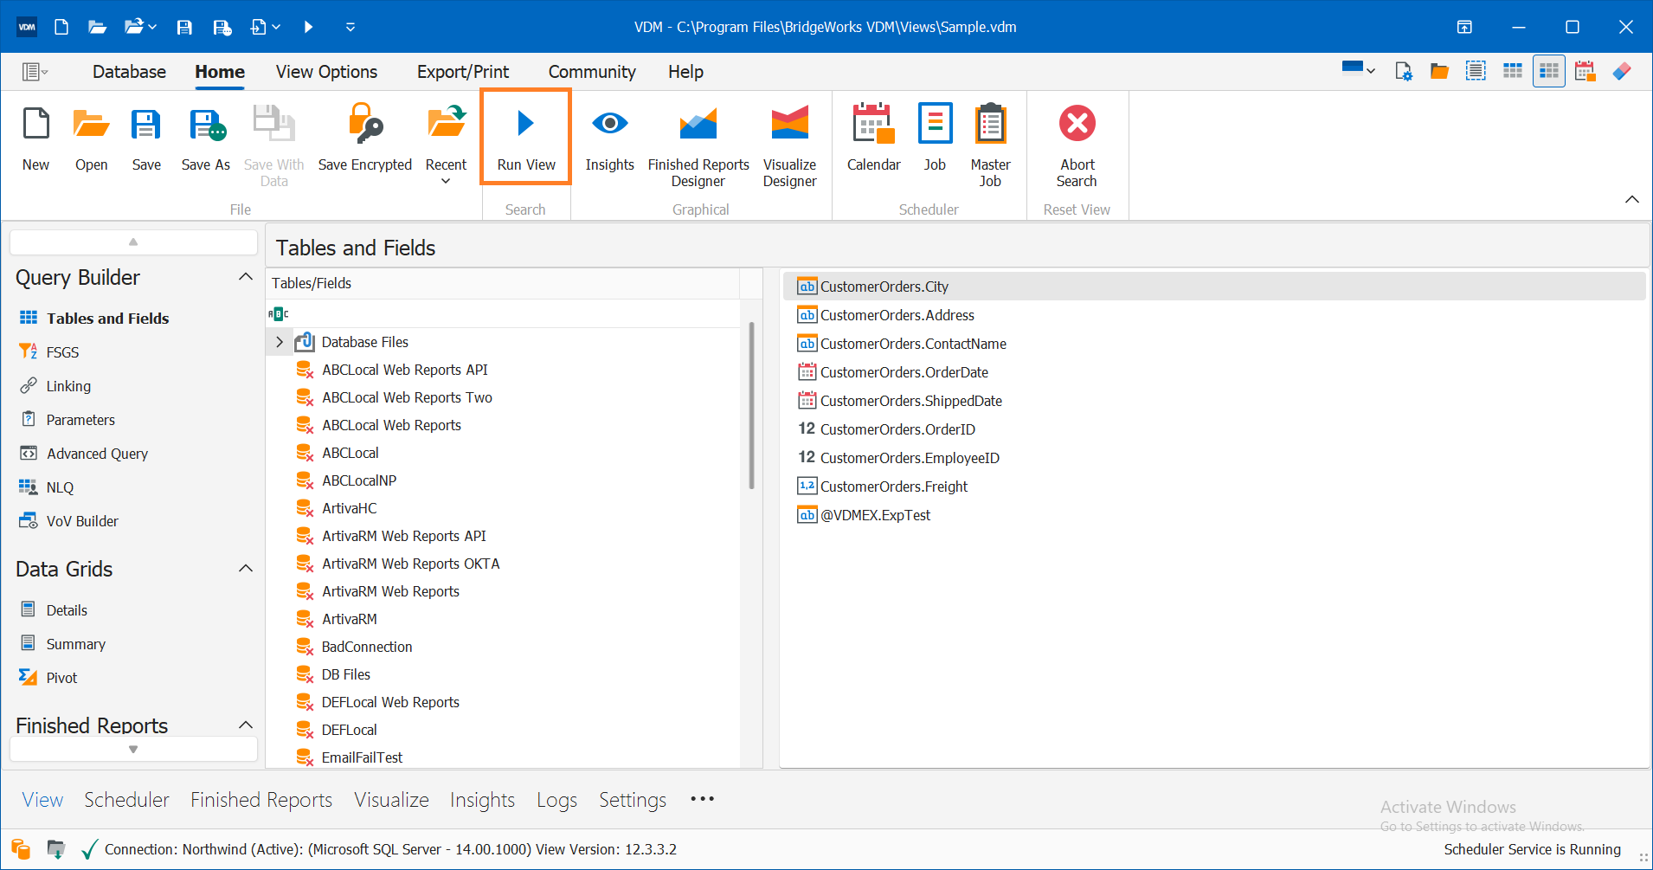Open NLQ in sidebar

(46, 487)
